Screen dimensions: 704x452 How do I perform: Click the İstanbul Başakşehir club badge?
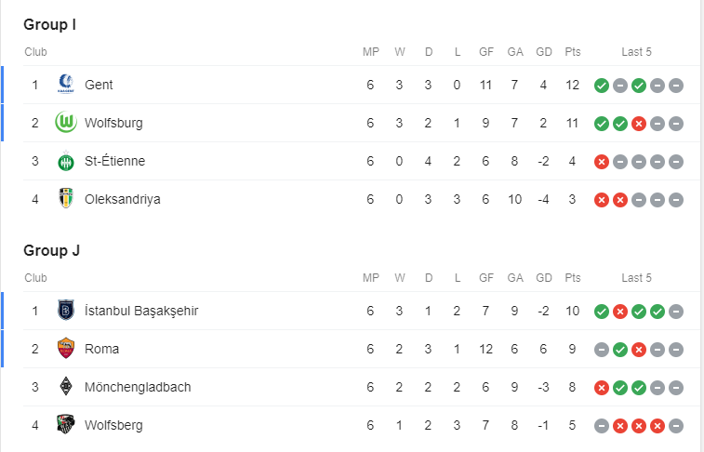pyautogui.click(x=65, y=311)
